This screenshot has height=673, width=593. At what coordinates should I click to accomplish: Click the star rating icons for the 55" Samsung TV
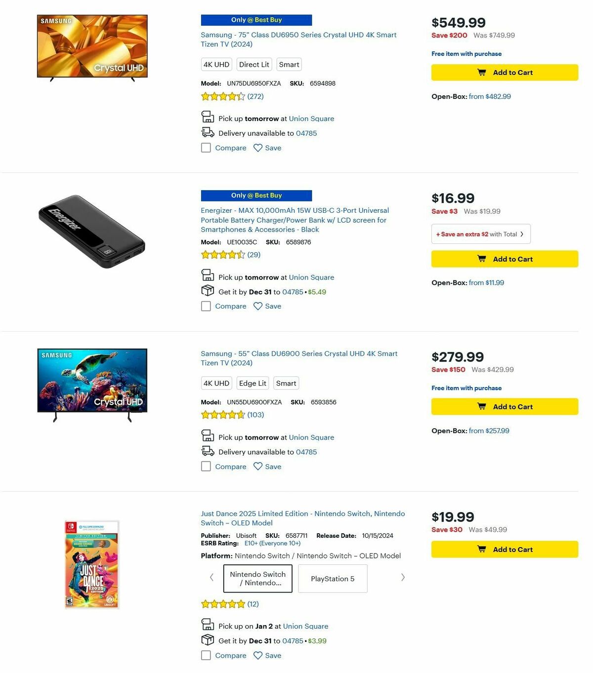point(223,415)
